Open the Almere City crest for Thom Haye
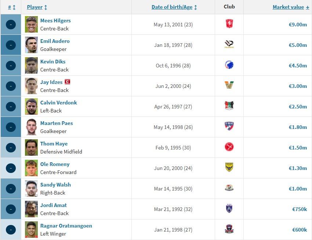Image resolution: width=312 pixels, height=240 pixels. click(229, 147)
